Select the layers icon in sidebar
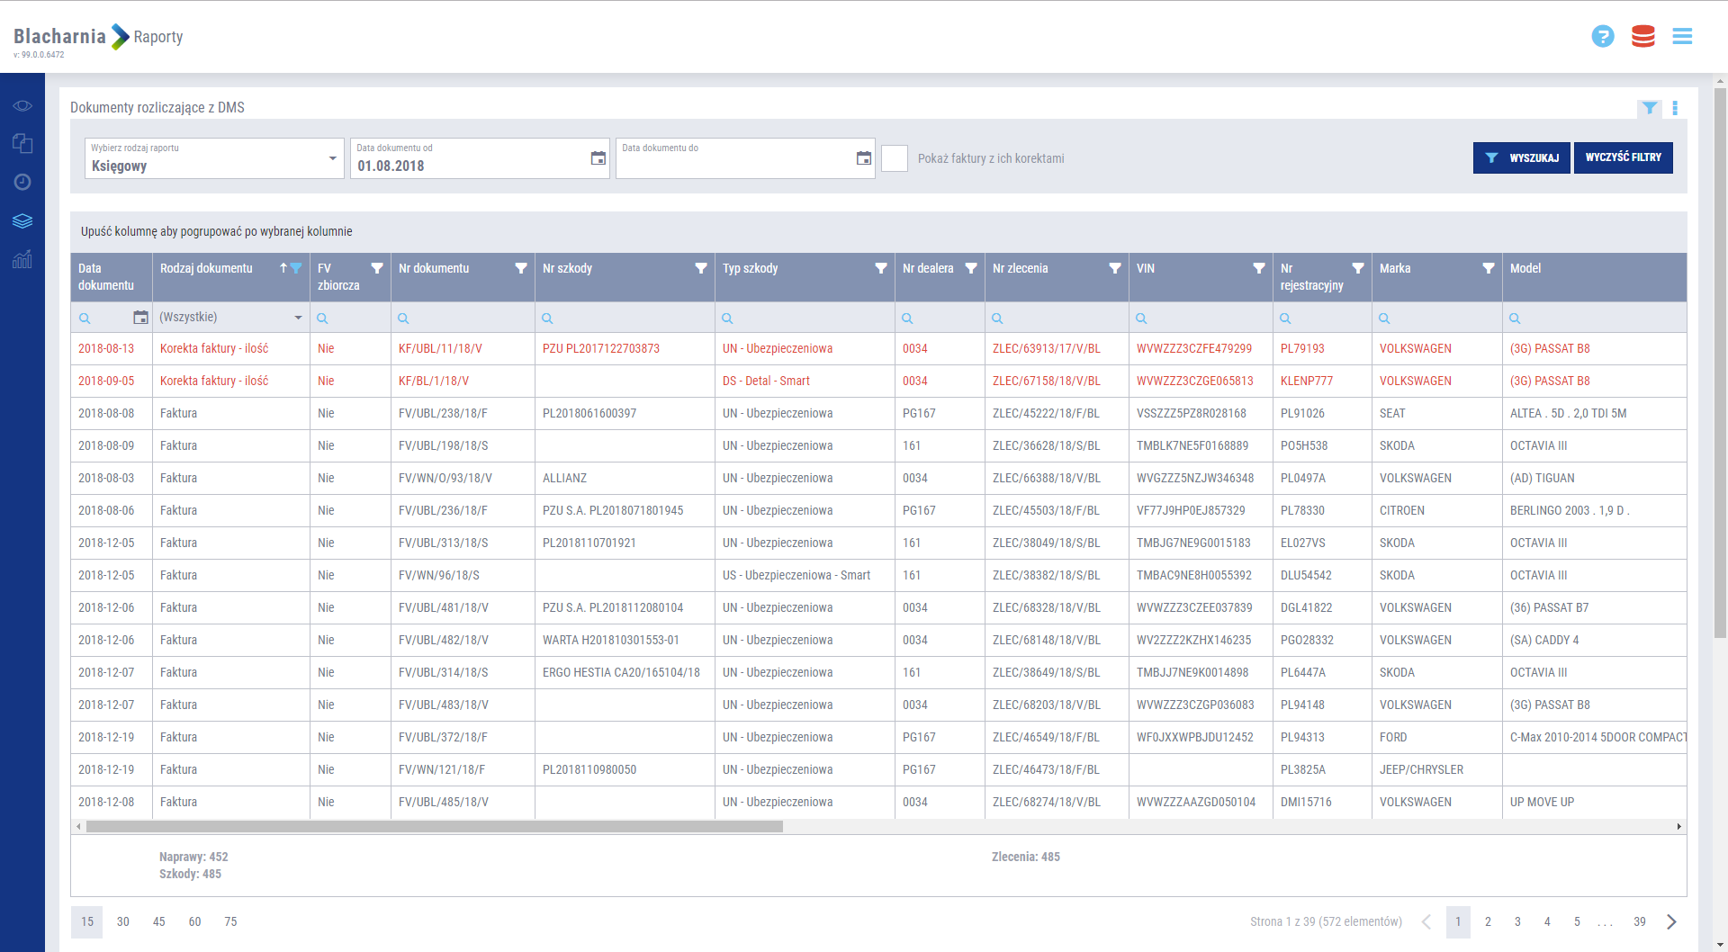 click(x=22, y=221)
